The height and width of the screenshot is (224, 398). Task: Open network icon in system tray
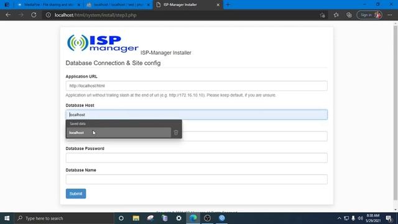coord(346,218)
